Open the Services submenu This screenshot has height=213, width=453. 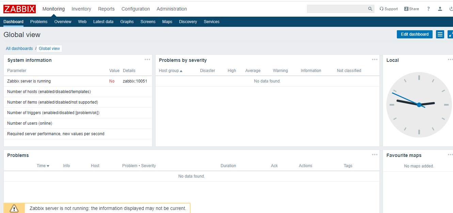click(212, 22)
